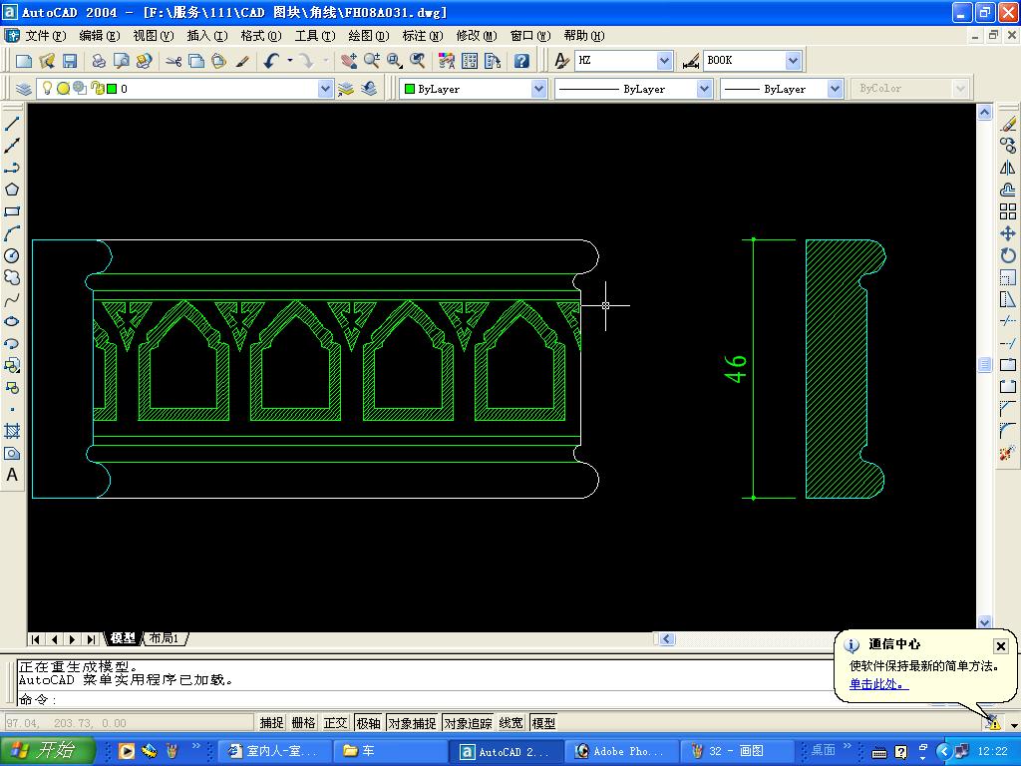Open the 编辑(E) menu

[99, 36]
